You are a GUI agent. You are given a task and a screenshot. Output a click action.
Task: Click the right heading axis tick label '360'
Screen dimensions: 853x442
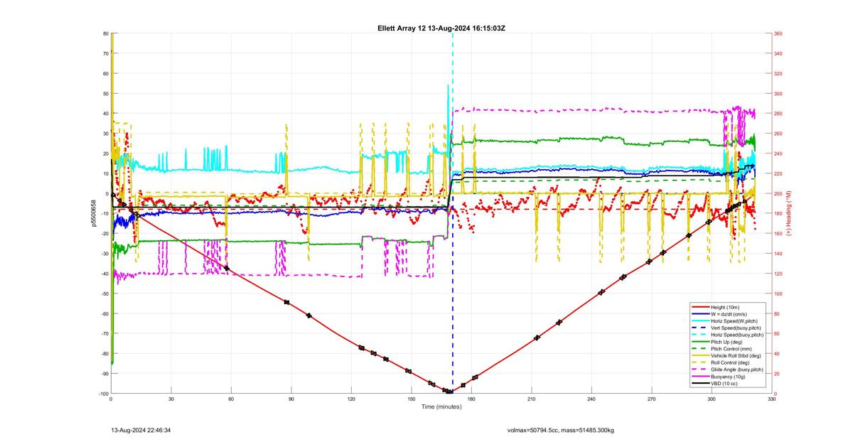pos(778,33)
